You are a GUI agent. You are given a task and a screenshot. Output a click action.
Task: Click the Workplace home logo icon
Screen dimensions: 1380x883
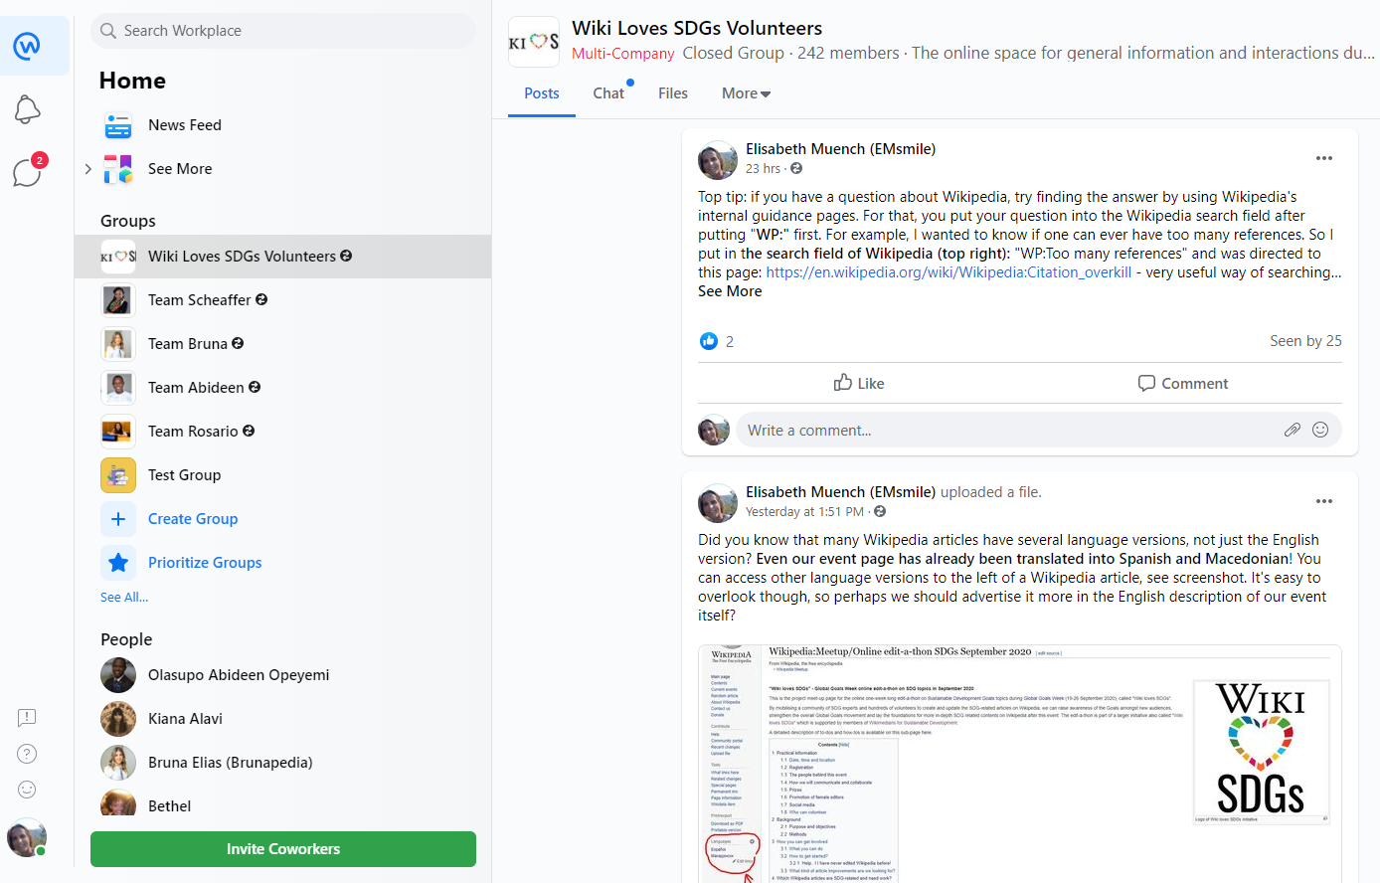point(28,46)
